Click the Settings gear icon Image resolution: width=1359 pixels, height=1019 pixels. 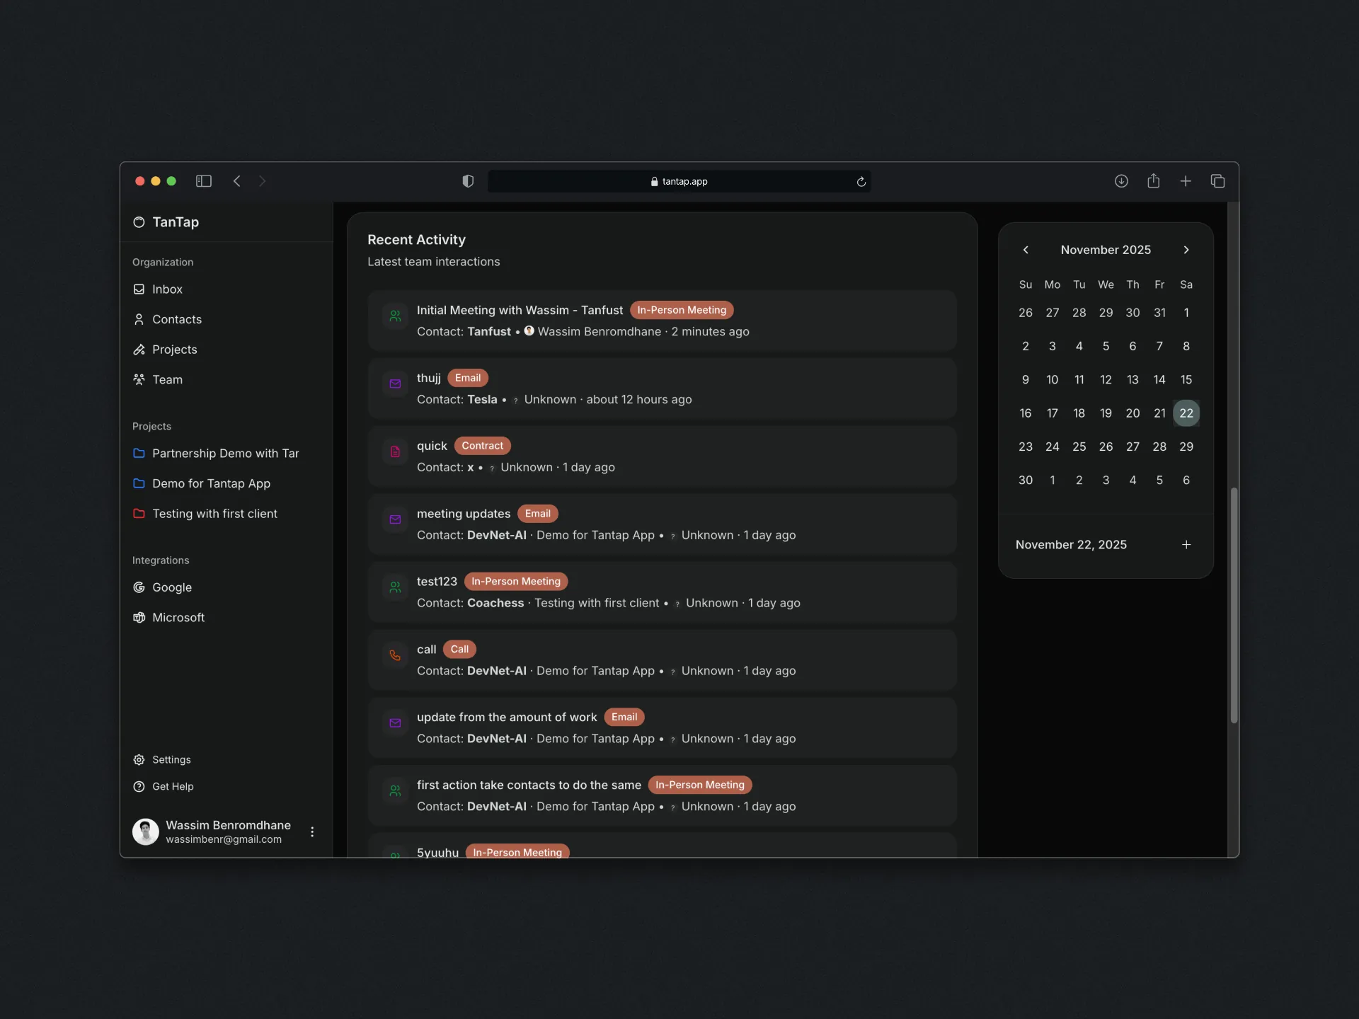click(139, 759)
